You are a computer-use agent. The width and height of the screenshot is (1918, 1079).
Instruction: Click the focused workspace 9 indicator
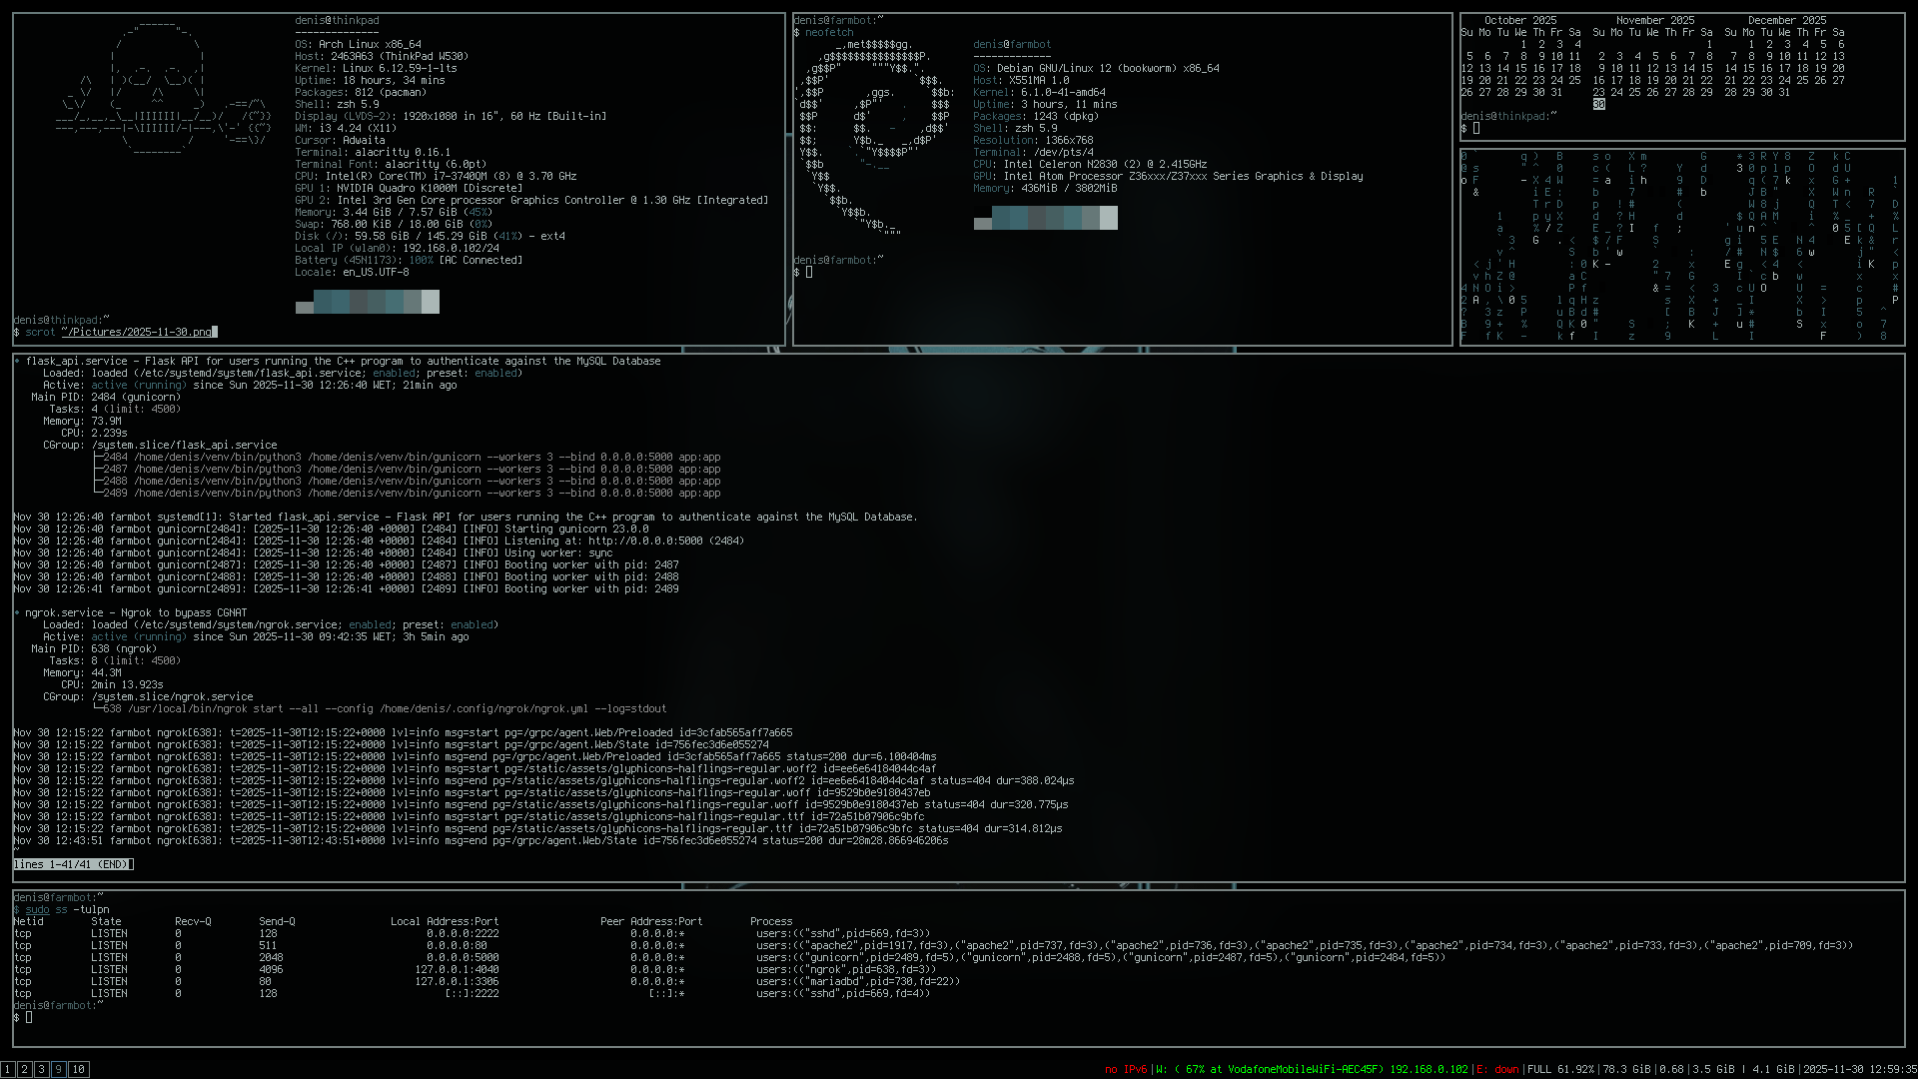pos(59,1069)
